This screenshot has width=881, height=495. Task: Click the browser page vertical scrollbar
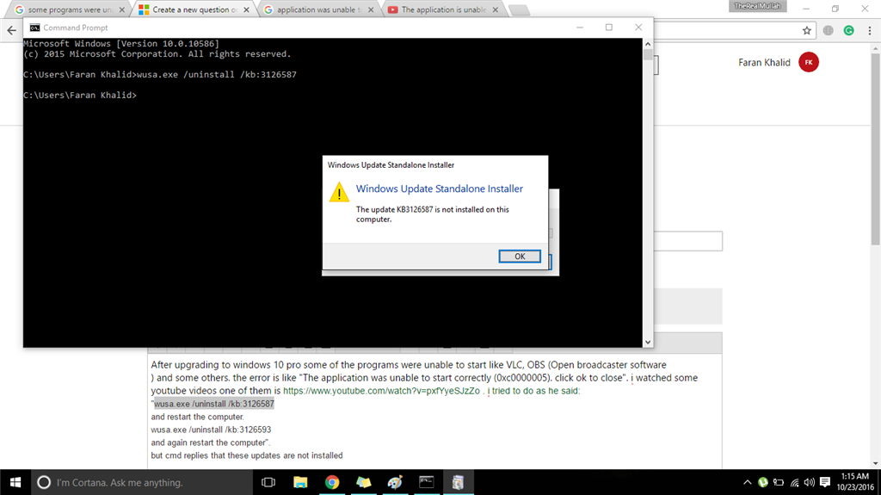point(875,149)
